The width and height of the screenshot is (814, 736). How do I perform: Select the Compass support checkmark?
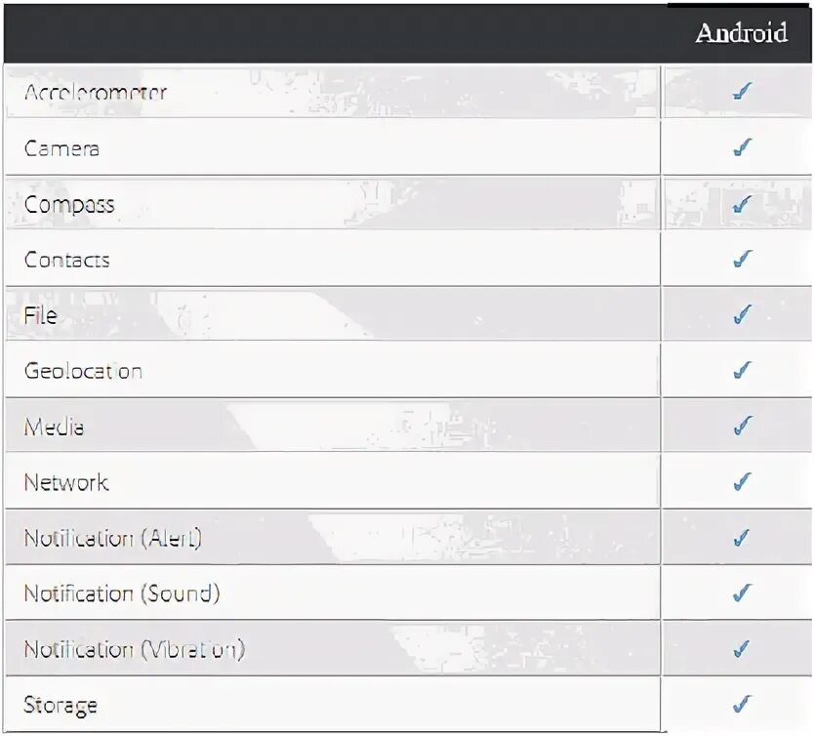(742, 204)
